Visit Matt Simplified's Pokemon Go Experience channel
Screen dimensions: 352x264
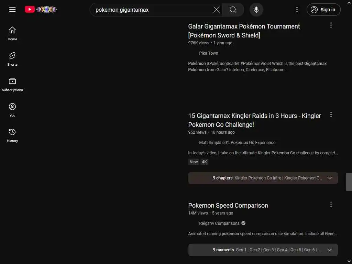(237, 143)
